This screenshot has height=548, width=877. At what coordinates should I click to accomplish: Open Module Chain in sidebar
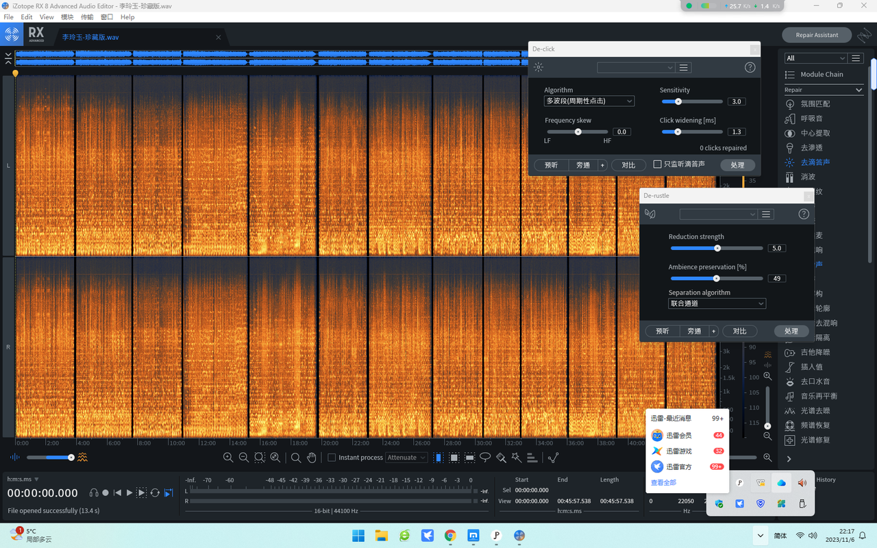pyautogui.click(x=822, y=74)
